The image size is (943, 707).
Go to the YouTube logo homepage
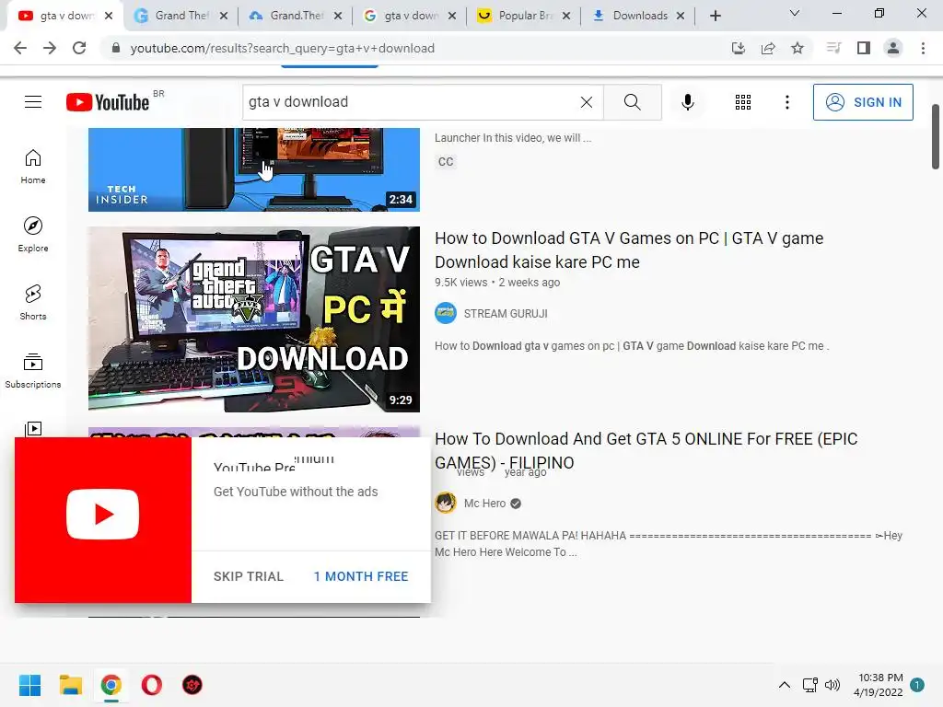(x=108, y=102)
